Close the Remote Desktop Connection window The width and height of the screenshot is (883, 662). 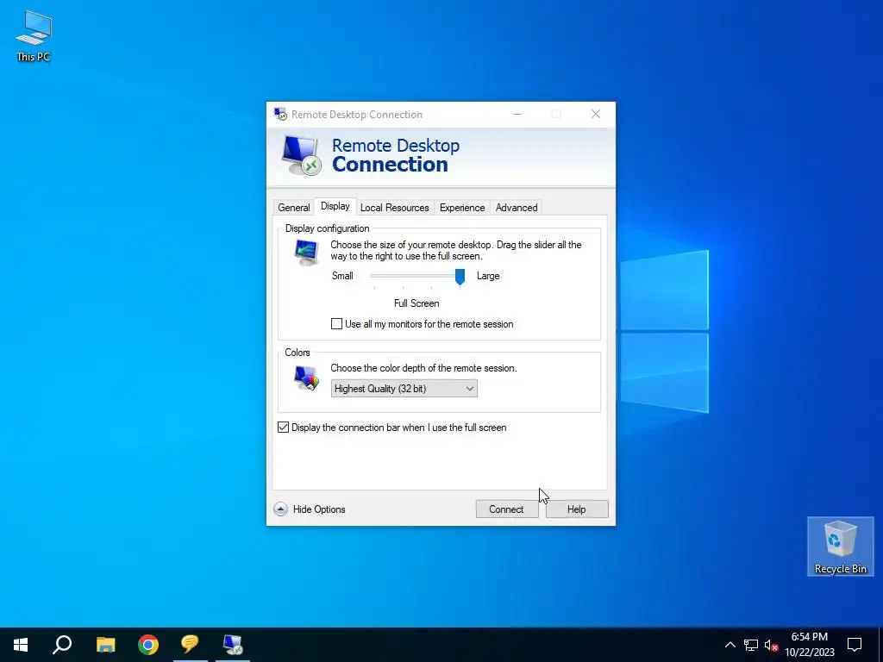click(x=596, y=115)
